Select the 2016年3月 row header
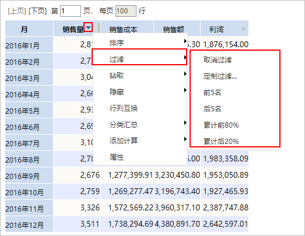The image size is (305, 236). point(29,78)
